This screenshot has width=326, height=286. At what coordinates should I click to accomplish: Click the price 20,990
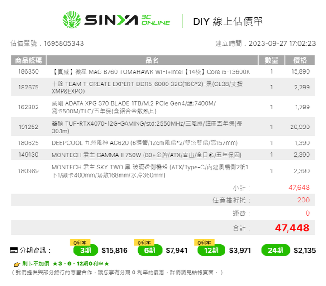coord(300,127)
